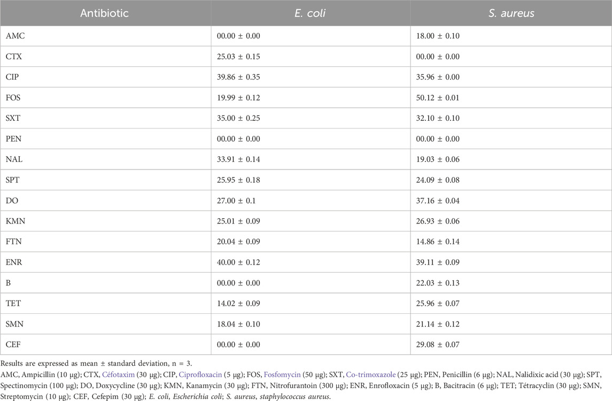Screen dimensions: 612x401
Task: Click S. aureus value 21.14 ± 0.12
Action: (438, 324)
